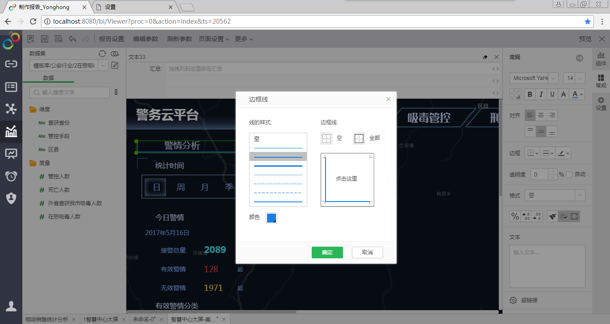This screenshot has height=324, width=610.
Task: Open the blue line color swatch
Action: coord(271,218)
